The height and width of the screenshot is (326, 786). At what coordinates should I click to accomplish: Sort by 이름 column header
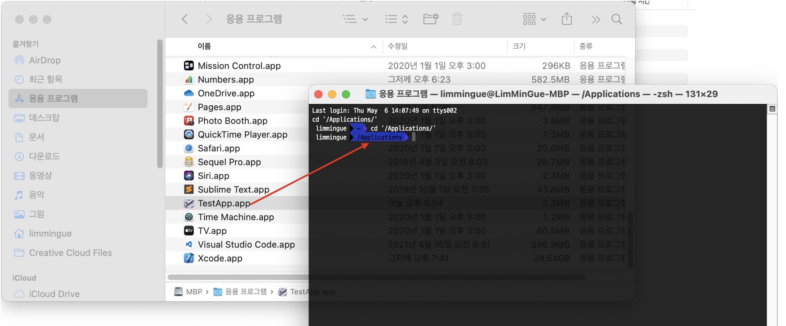point(204,46)
